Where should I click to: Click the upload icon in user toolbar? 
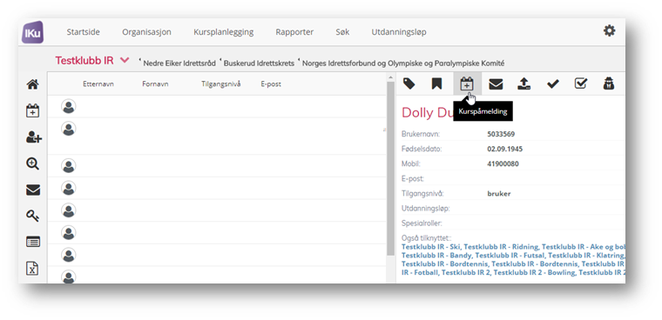click(x=524, y=83)
